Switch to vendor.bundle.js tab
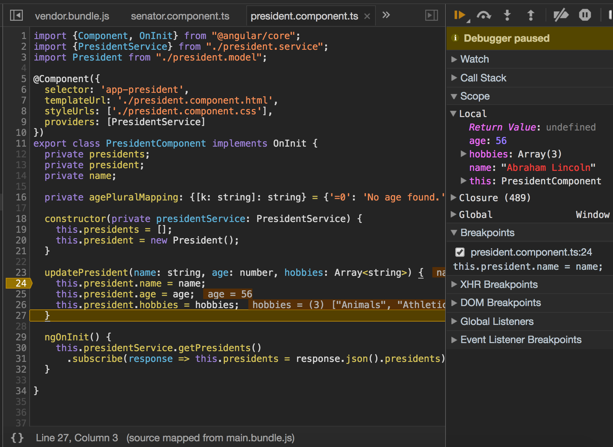 tap(72, 16)
